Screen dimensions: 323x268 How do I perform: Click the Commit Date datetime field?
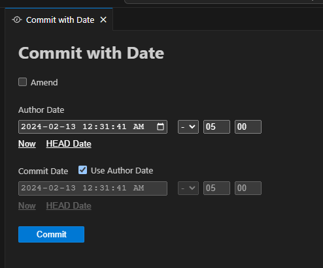(x=93, y=188)
